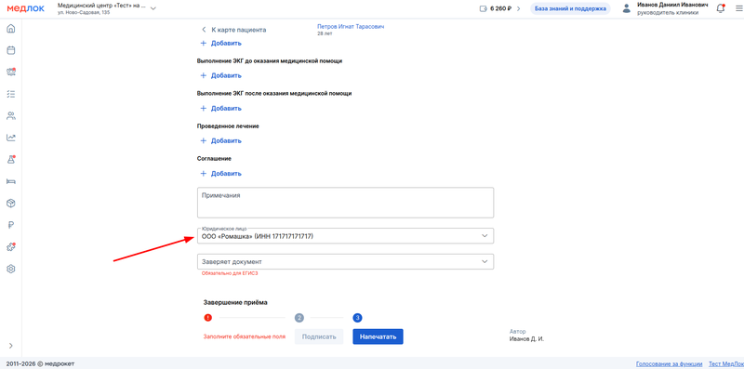744x369 pixels.
Task: Open the calendar icon in sidebar
Action: pyautogui.click(x=11, y=50)
